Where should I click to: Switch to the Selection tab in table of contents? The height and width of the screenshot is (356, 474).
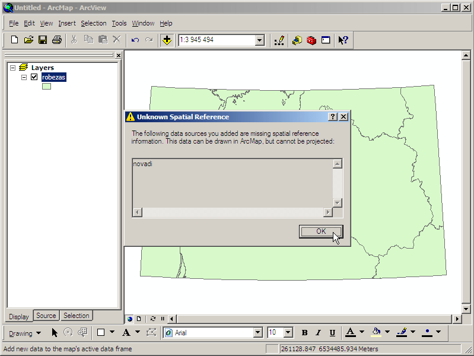pyautogui.click(x=76, y=316)
